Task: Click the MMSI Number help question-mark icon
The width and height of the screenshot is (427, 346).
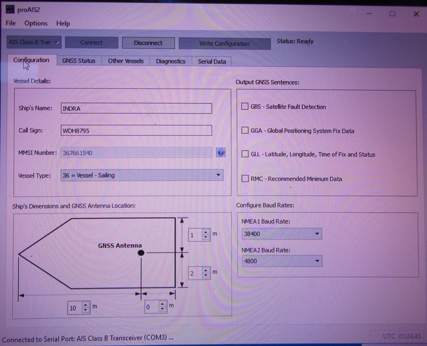Action: [x=221, y=152]
